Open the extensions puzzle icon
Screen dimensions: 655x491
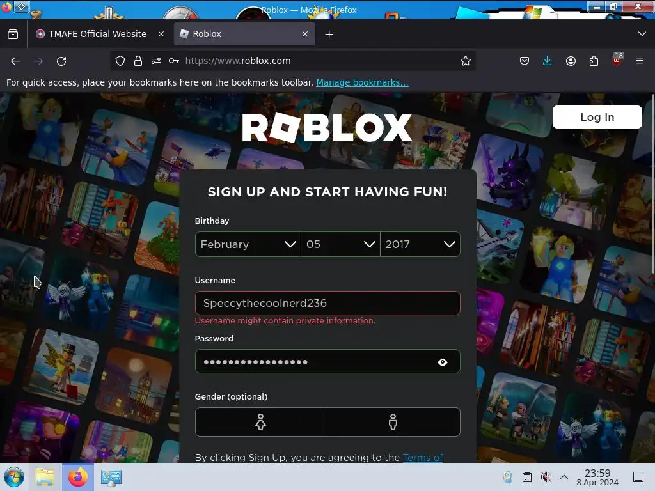point(594,61)
